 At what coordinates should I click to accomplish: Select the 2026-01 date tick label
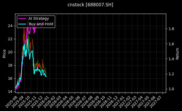(x=42, y=101)
